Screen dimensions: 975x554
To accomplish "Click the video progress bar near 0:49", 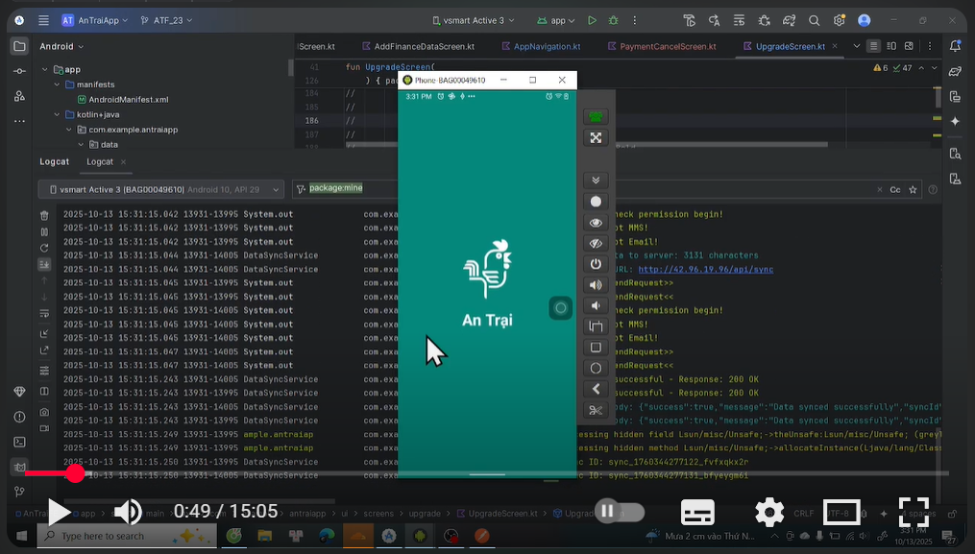I will [75, 473].
